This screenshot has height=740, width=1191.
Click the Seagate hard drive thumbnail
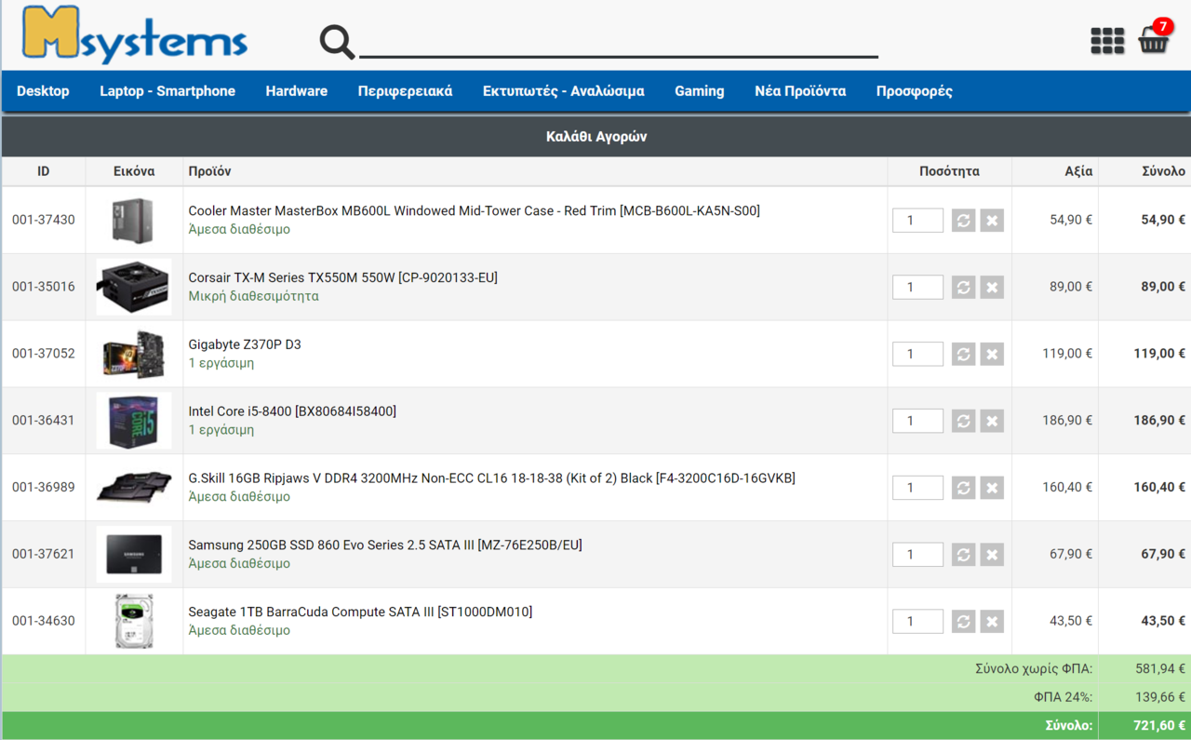134,621
